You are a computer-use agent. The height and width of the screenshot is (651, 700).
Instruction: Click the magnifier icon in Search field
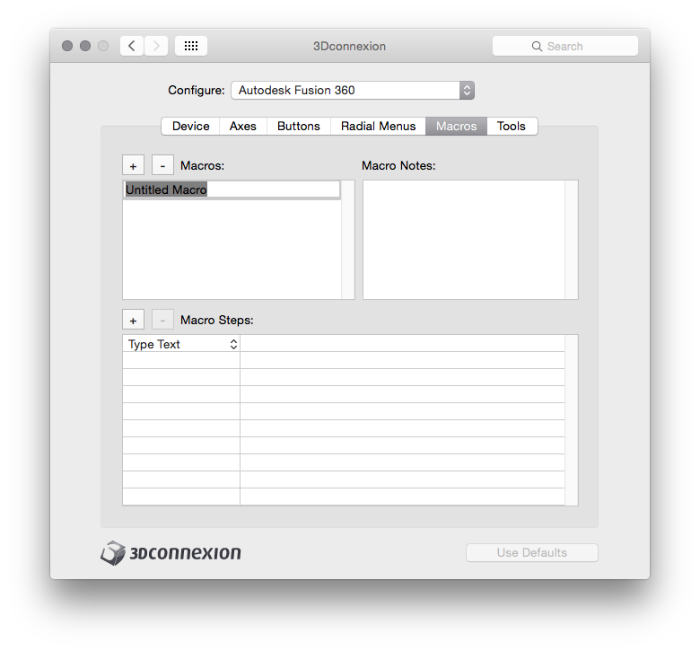(537, 47)
